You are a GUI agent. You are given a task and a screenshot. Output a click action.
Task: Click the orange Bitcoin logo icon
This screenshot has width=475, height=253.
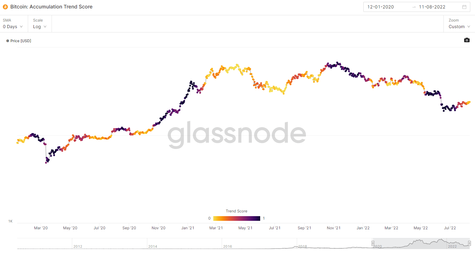5,7
